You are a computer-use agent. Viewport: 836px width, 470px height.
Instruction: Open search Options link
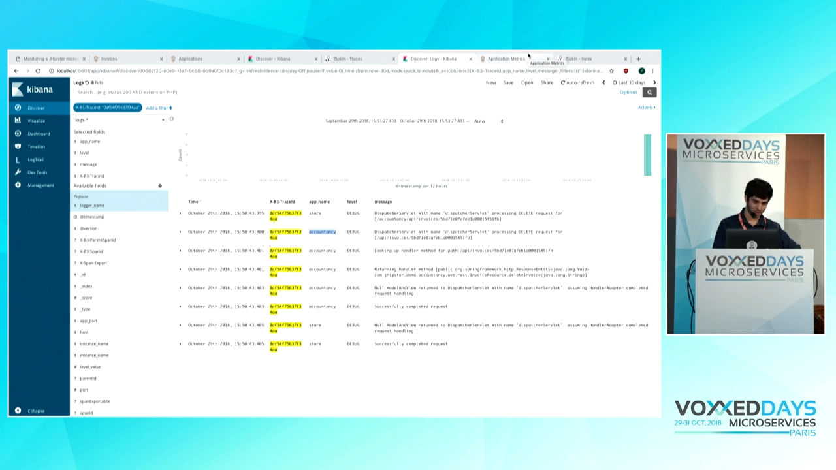click(x=628, y=92)
